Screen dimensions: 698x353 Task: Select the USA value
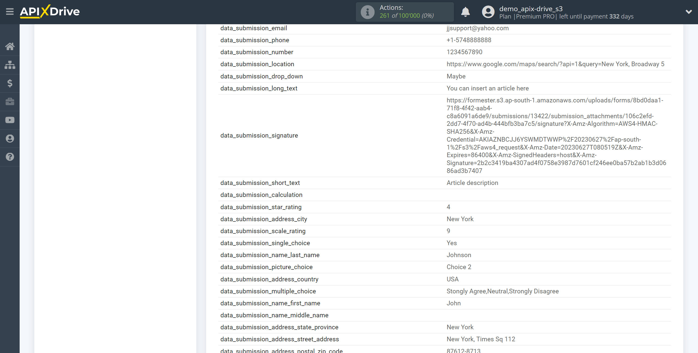(x=453, y=279)
